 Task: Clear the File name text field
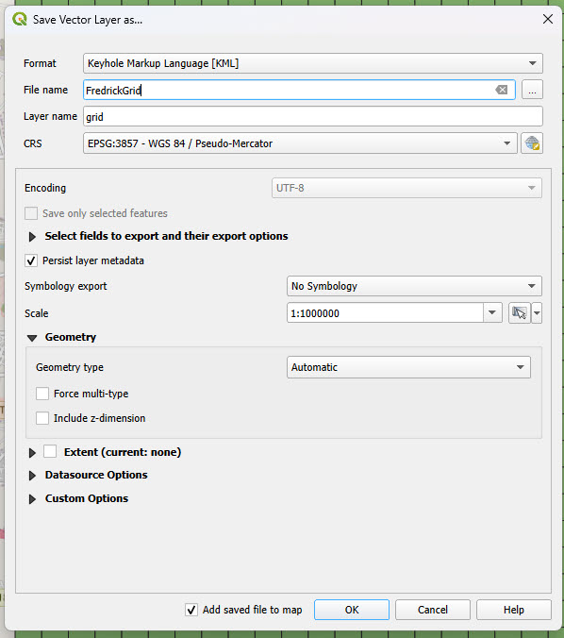point(502,90)
